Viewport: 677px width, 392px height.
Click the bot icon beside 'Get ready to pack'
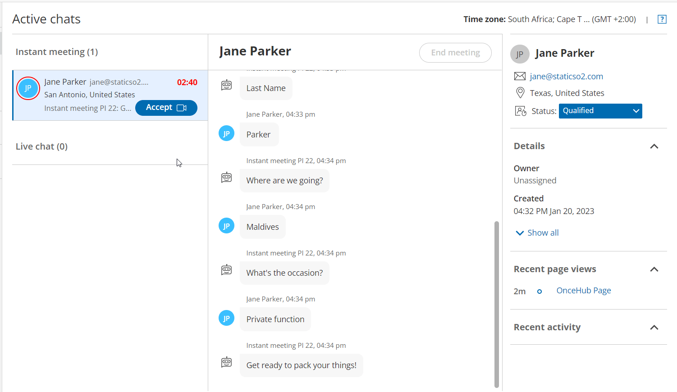coord(226,362)
